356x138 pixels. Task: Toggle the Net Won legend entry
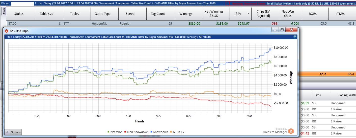(x=116, y=132)
